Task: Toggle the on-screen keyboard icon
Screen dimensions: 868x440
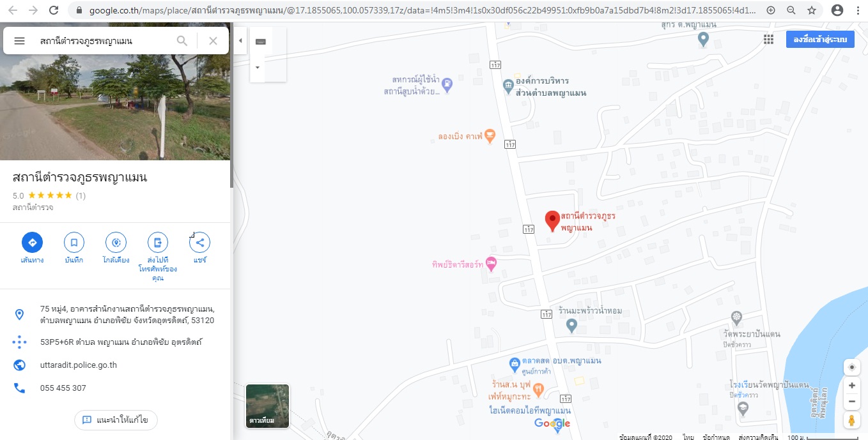Action: tap(260, 41)
